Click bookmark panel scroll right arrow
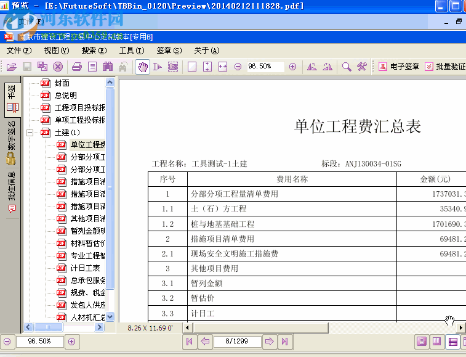 99,327
